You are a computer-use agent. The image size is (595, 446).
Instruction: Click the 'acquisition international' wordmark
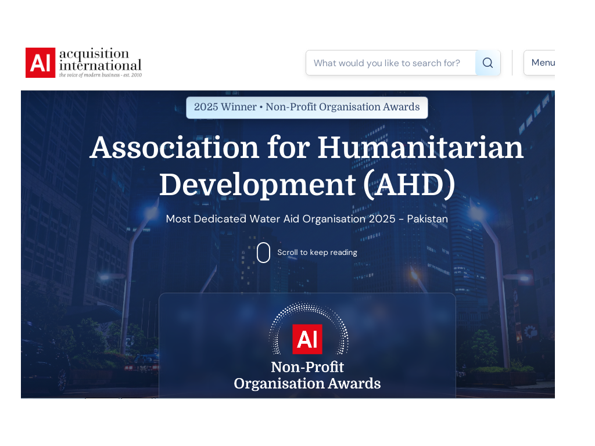[x=100, y=59]
